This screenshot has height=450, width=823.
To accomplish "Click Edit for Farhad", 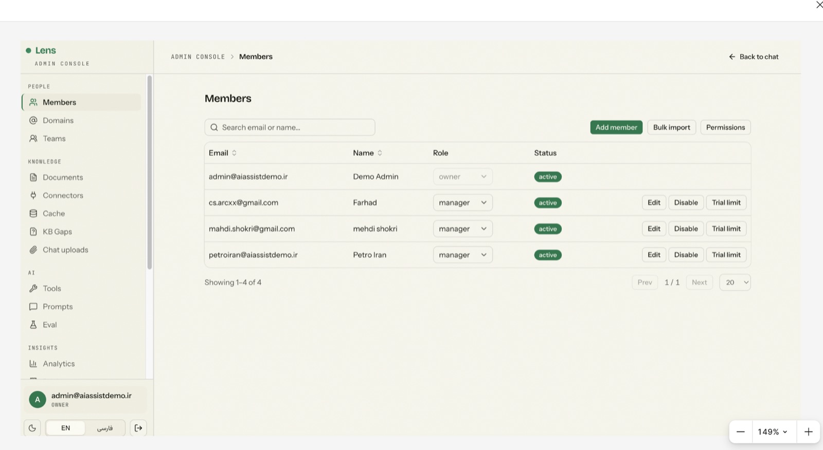I will tap(654, 202).
